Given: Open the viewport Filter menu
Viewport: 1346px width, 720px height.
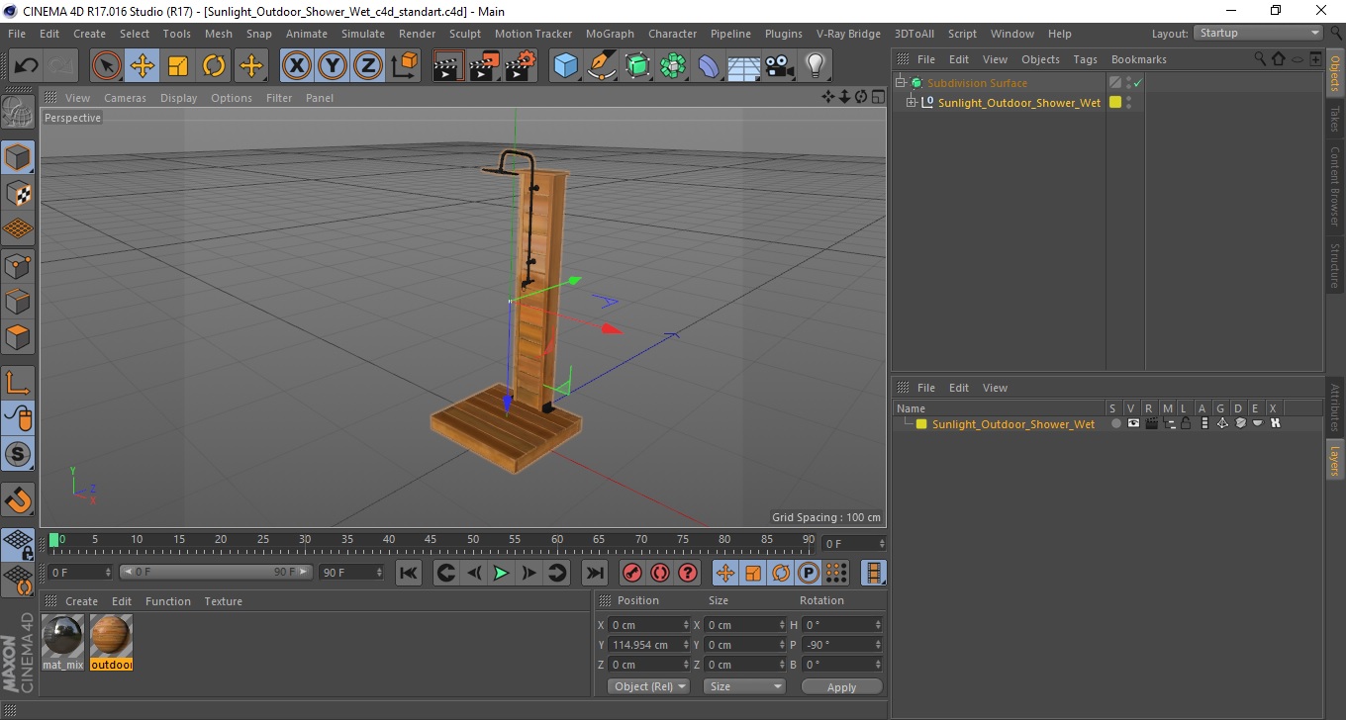Looking at the screenshot, I should 279,98.
